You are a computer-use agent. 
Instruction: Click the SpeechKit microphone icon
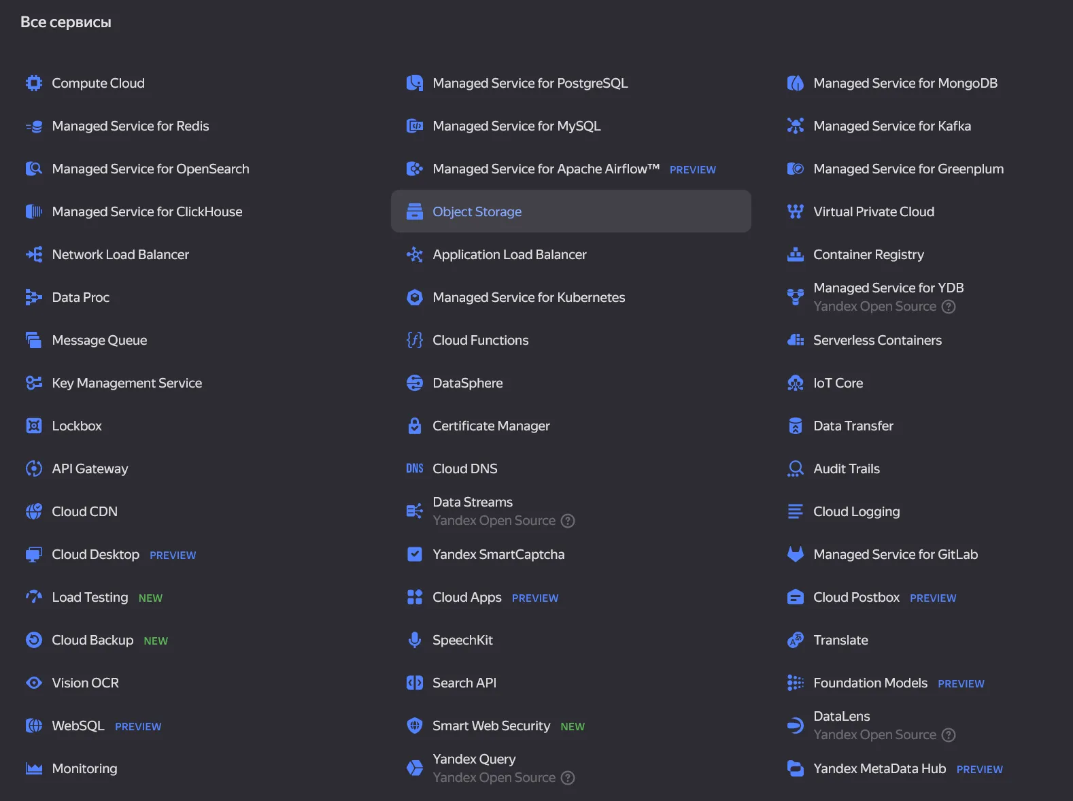tap(414, 640)
